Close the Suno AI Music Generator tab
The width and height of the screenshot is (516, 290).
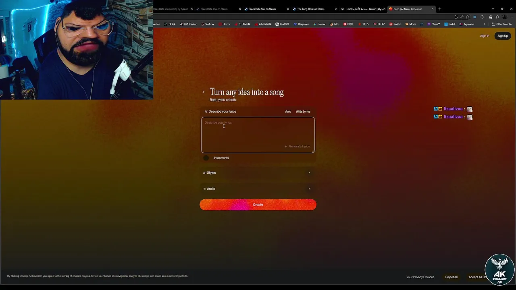(433, 9)
